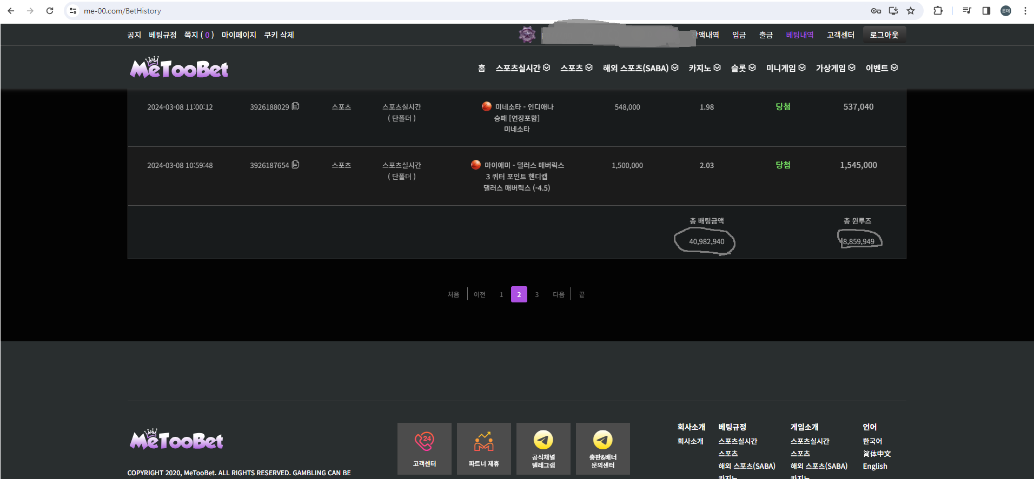1034x479 pixels.
Task: Click the MeTooBet logo in the header
Action: click(x=179, y=69)
